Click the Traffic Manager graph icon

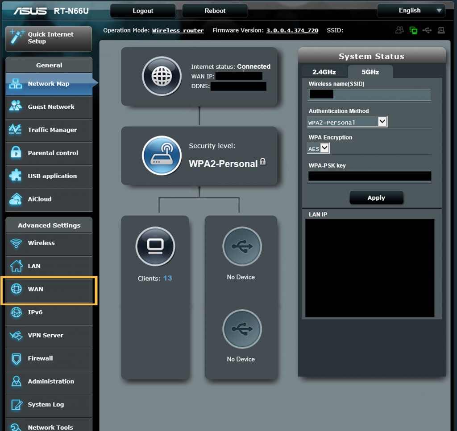click(15, 129)
